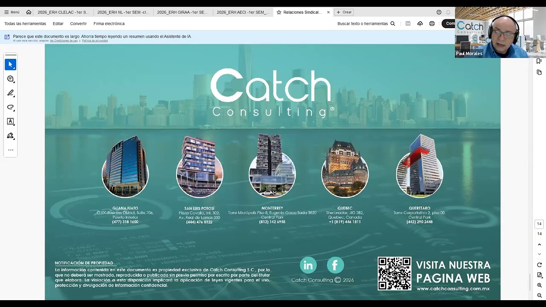The width and height of the screenshot is (546, 307).
Task: Click the LinkedIn icon in document
Action: 308,265
